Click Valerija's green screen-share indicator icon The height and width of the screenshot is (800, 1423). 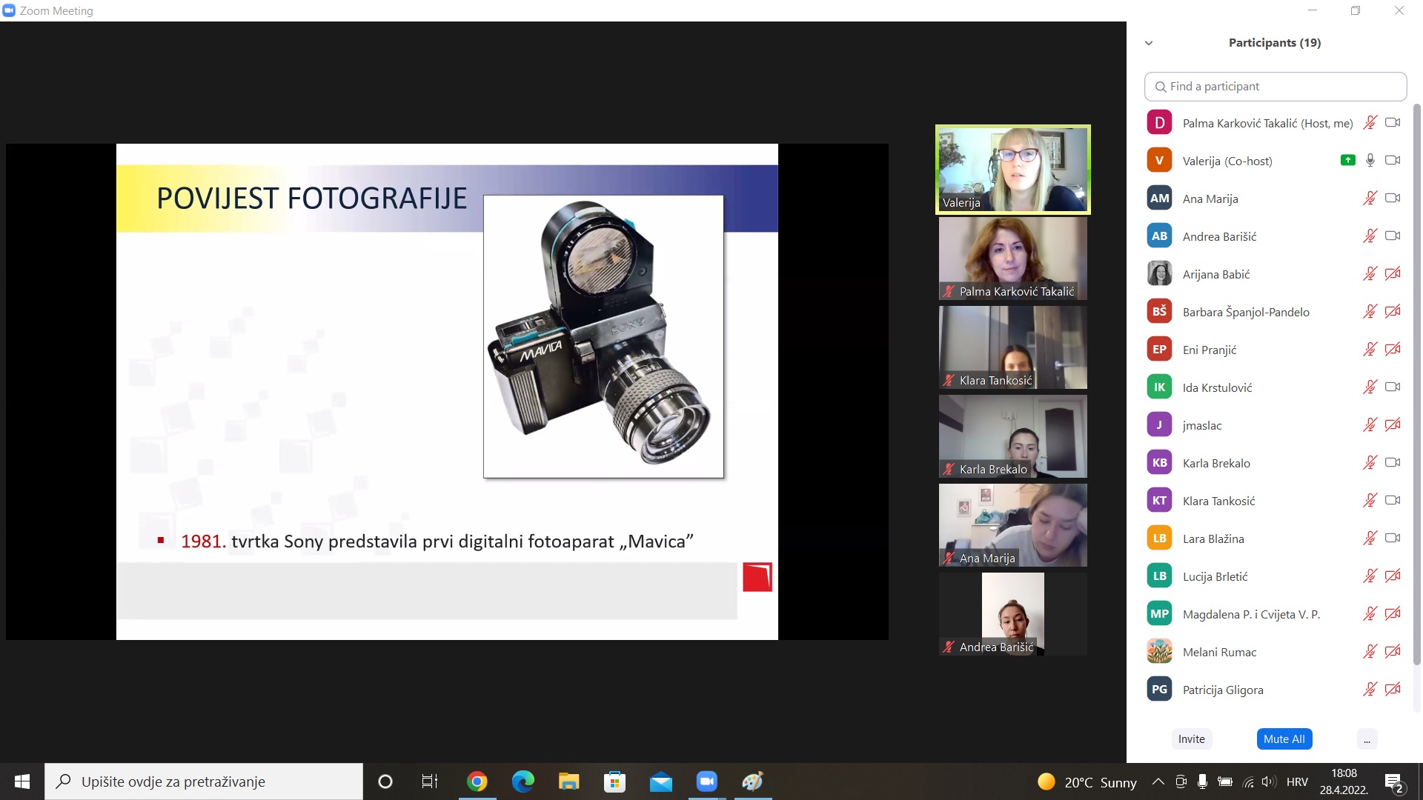coord(1347,160)
